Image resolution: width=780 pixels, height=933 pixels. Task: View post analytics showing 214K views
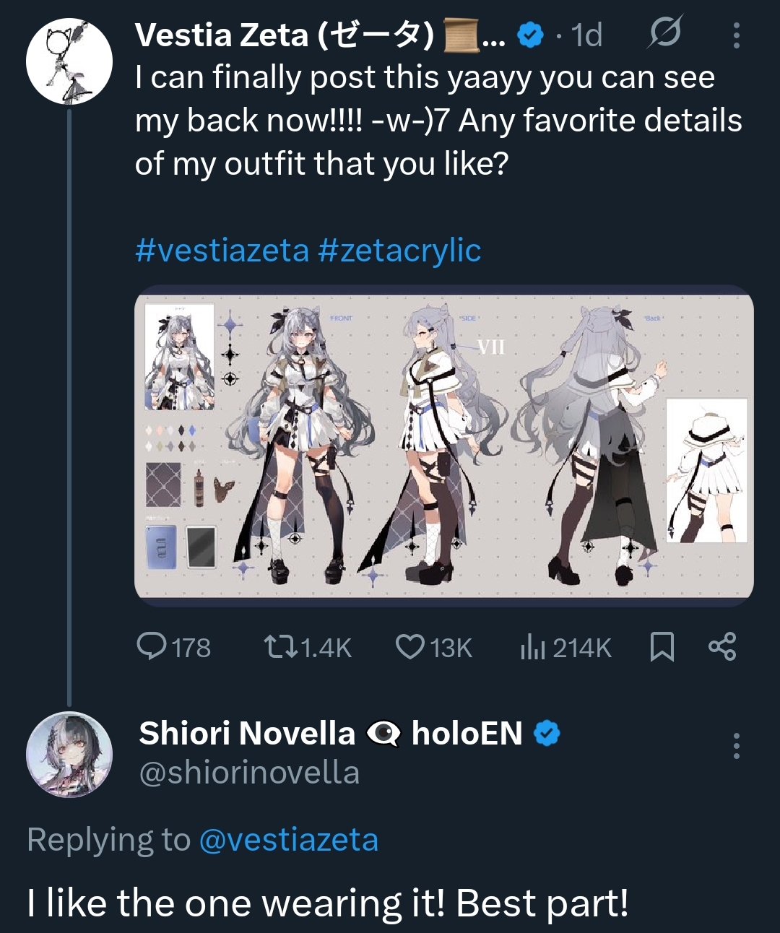(532, 648)
